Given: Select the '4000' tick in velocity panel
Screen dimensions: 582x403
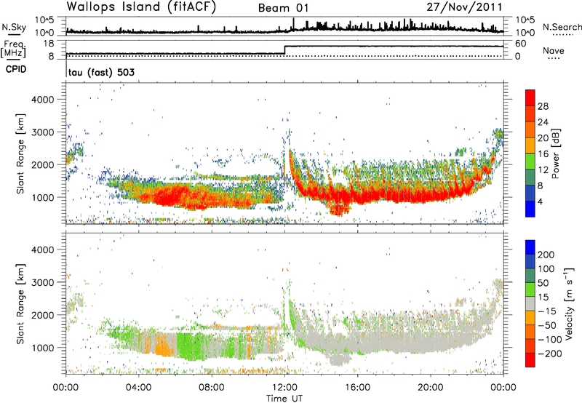Looking at the screenshot, I should tap(42, 250).
